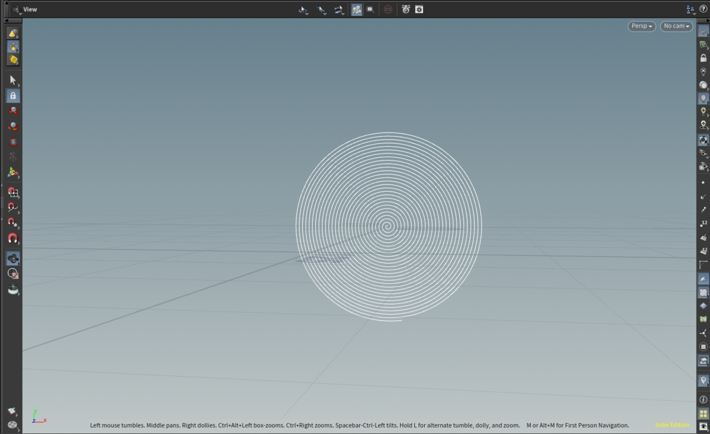
Task: Toggle display point trails icon
Action: coord(703,210)
